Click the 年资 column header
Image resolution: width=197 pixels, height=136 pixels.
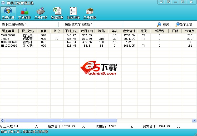115,31
